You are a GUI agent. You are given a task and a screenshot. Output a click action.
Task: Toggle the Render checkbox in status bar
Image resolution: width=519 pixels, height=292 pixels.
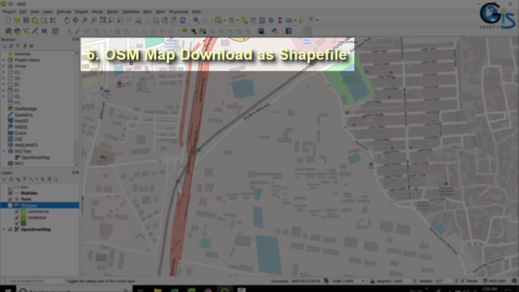pyautogui.click(x=463, y=281)
